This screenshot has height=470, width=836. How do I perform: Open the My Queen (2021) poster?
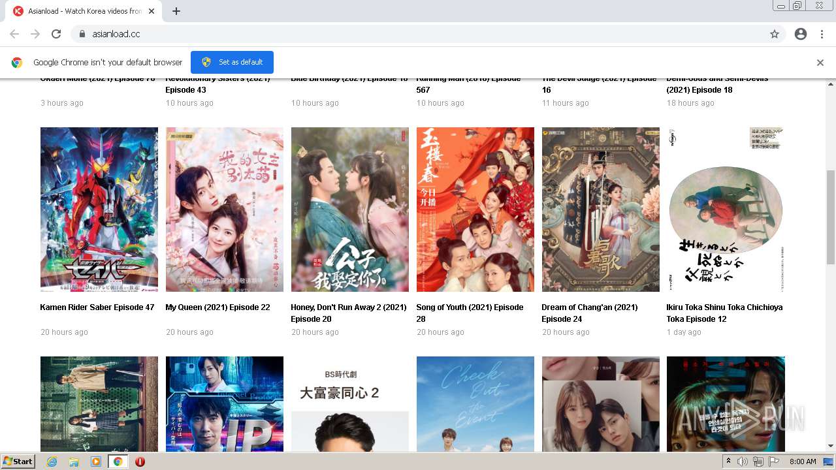(x=225, y=210)
